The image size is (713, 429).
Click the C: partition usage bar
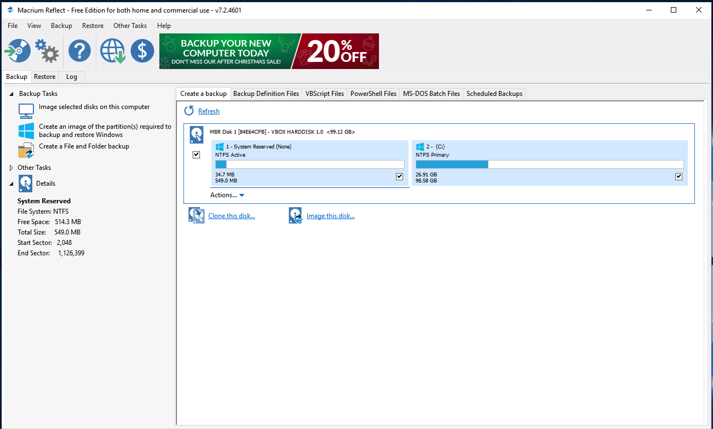click(x=550, y=164)
